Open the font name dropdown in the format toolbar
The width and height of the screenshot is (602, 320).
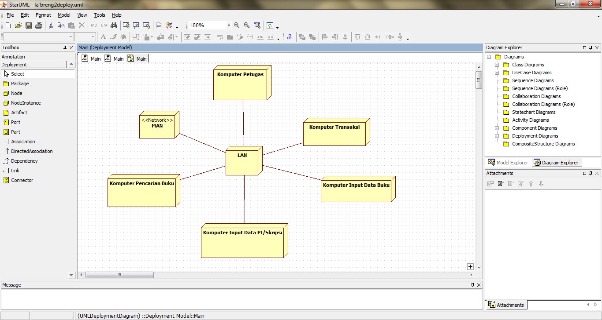point(71,37)
